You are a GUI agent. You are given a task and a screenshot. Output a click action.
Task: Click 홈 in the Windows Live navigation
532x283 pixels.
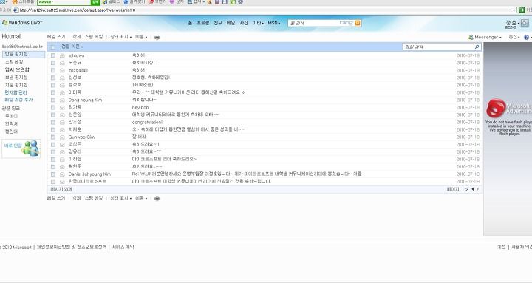click(190, 23)
